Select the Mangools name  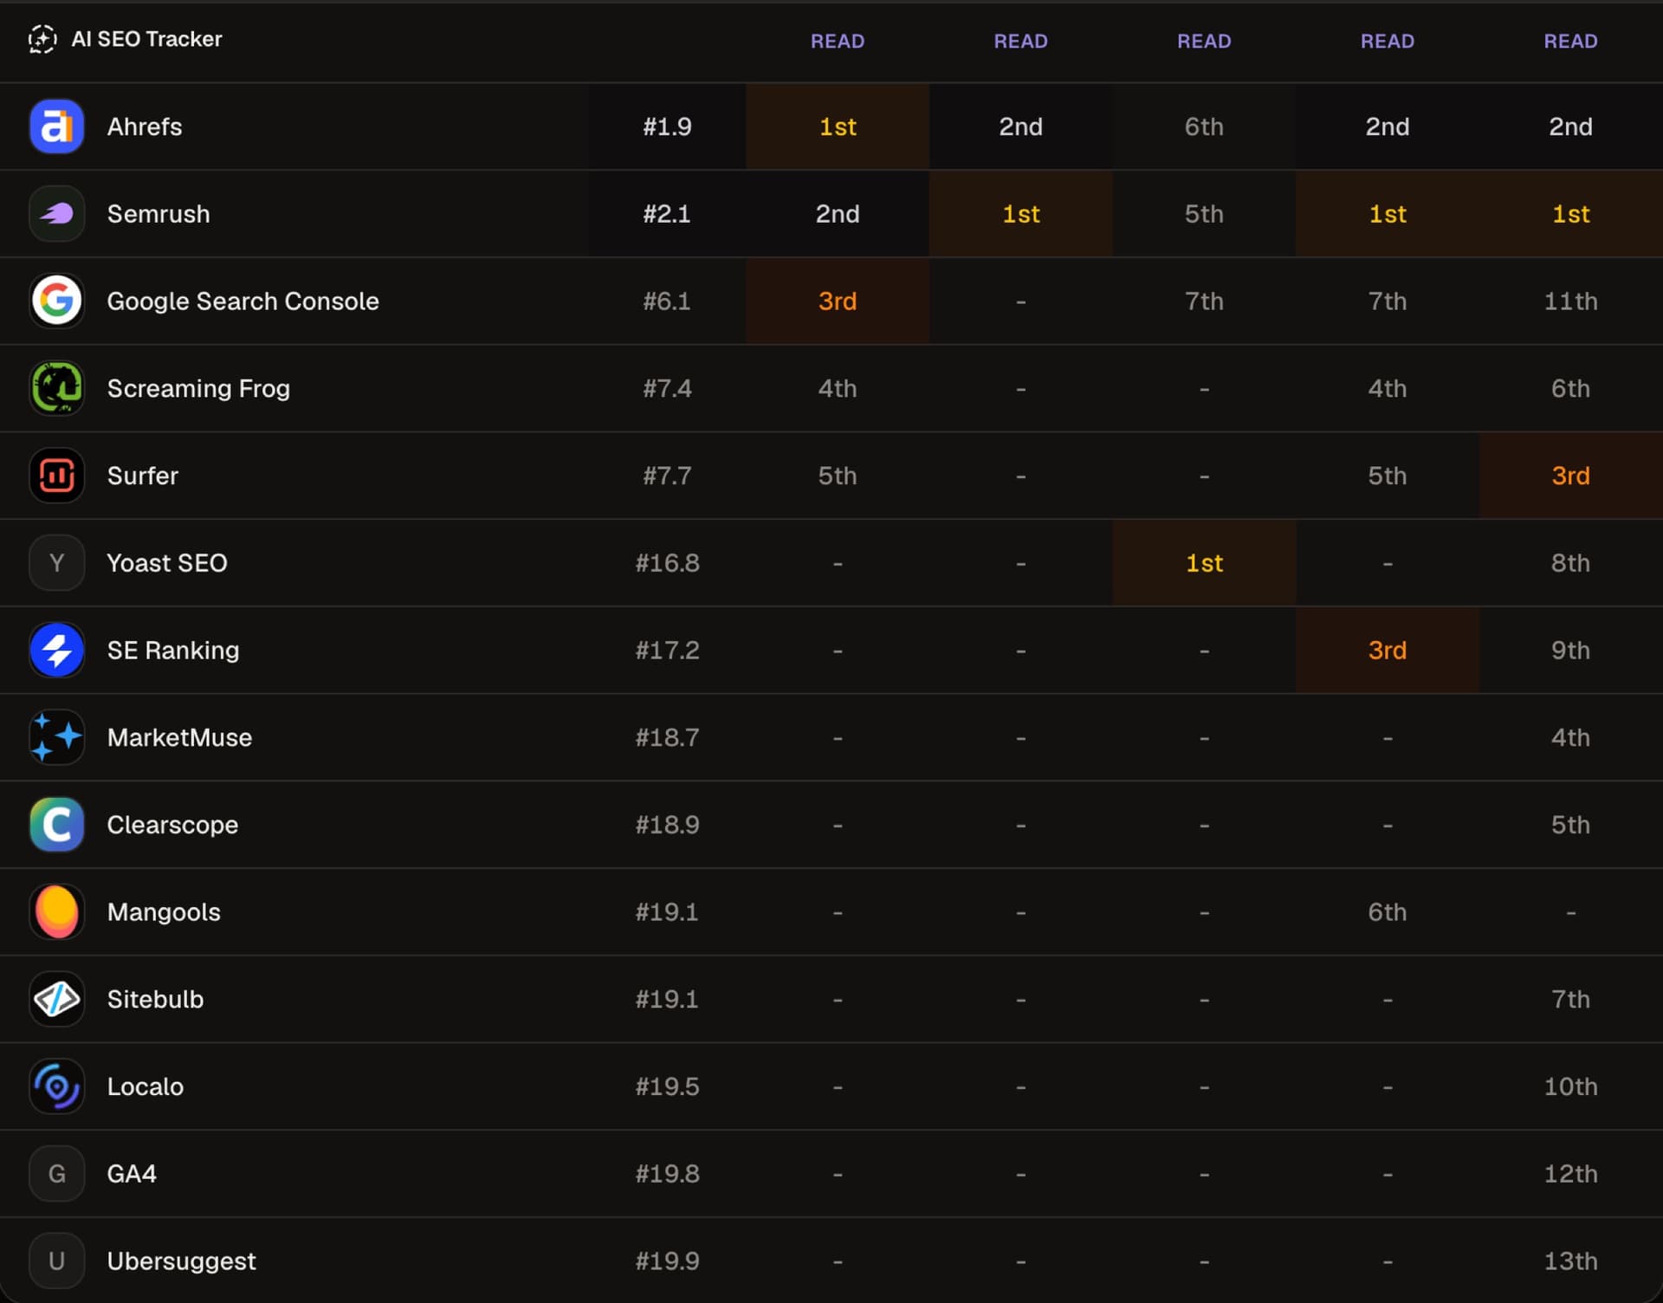pyautogui.click(x=164, y=913)
